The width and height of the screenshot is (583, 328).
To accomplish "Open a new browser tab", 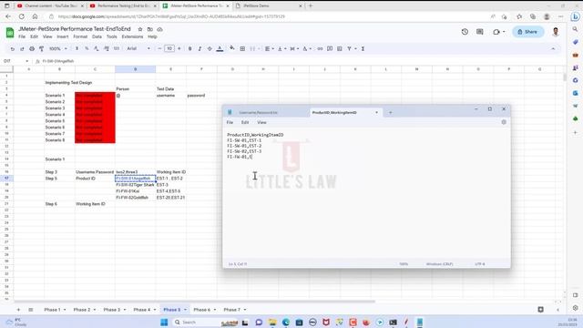I will pos(311,6).
